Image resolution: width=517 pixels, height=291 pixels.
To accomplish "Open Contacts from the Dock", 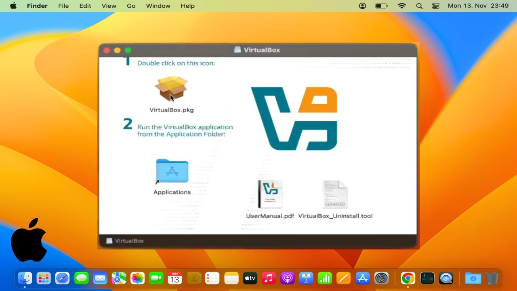I will pyautogui.click(x=194, y=278).
